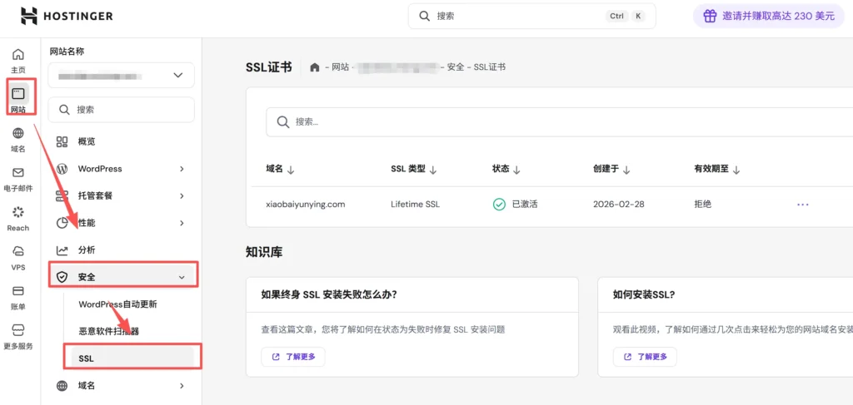Click xiaobaiyunying.com in the table
853x405 pixels.
(305, 205)
